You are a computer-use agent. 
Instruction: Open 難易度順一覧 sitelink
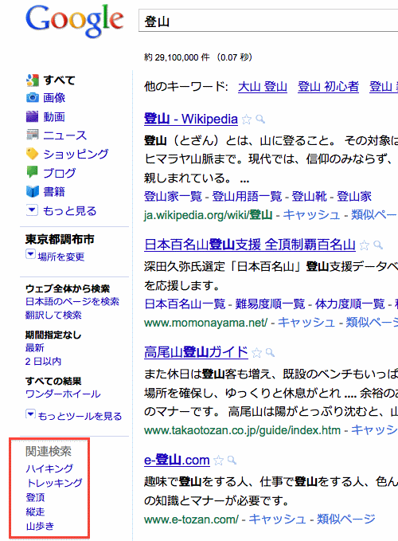point(270,304)
